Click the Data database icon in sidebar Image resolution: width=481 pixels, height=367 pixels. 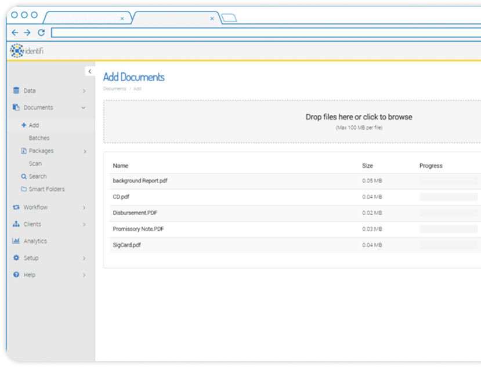[x=16, y=90]
